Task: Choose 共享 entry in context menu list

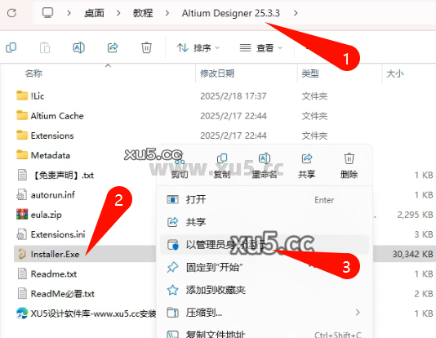Action: [x=265, y=222]
